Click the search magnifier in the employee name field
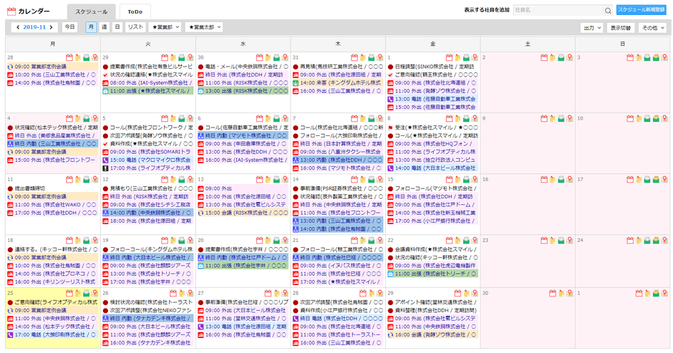 [x=607, y=11]
